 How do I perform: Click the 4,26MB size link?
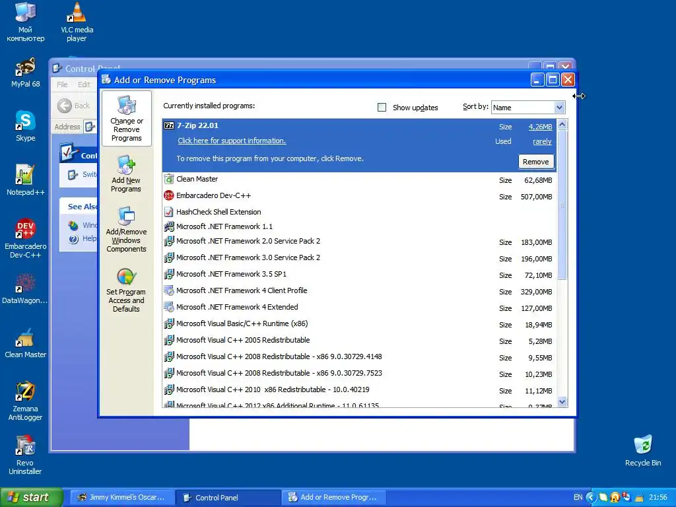coord(540,127)
